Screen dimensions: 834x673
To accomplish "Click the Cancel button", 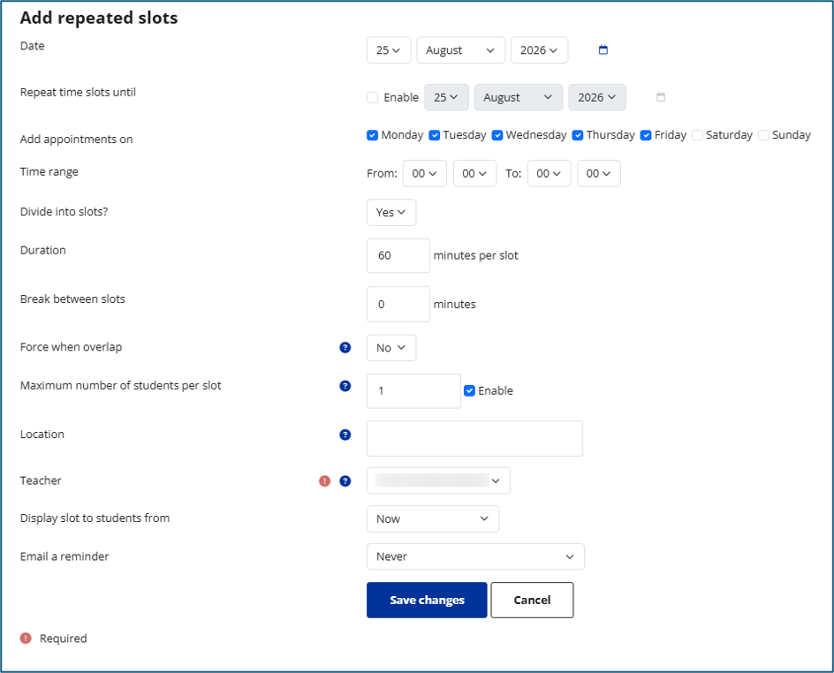I will click(x=532, y=601).
